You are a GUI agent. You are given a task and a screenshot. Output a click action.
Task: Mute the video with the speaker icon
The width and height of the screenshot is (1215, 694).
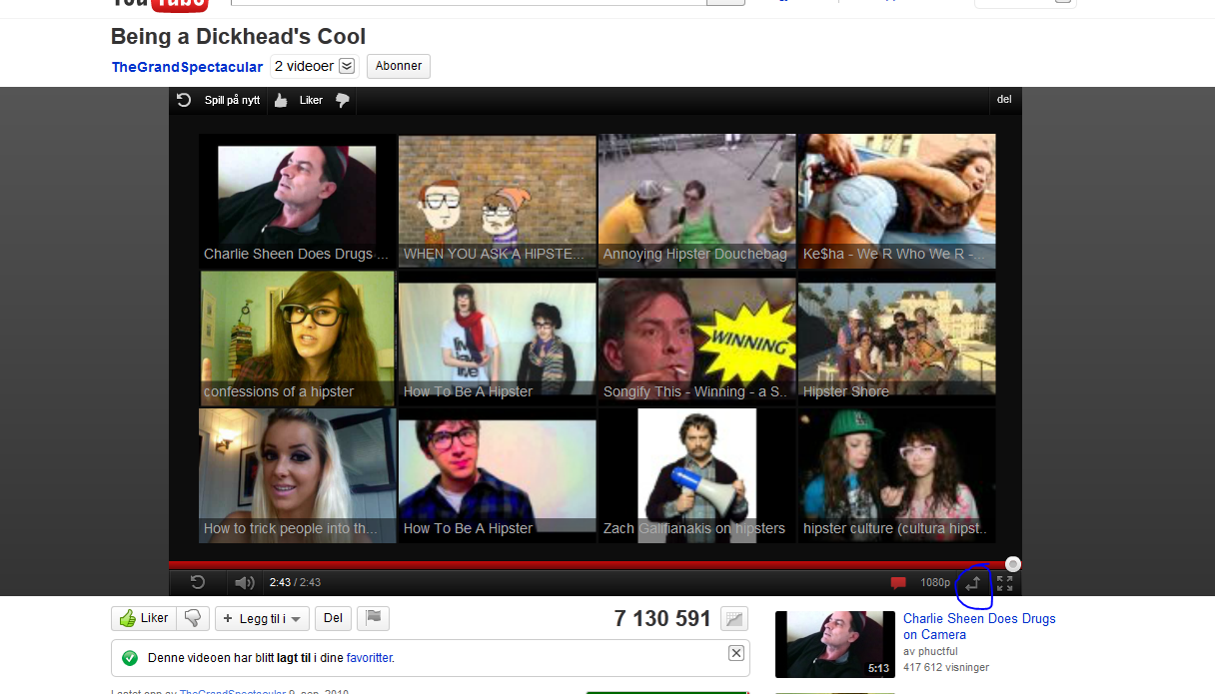(244, 582)
